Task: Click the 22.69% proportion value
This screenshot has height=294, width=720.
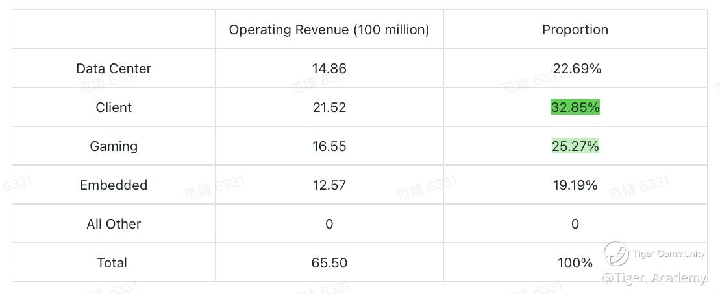Action: point(577,69)
